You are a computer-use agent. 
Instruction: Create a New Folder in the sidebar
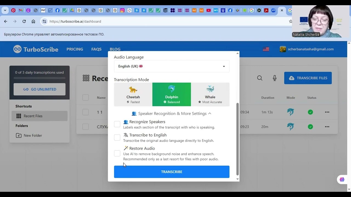(x=29, y=135)
